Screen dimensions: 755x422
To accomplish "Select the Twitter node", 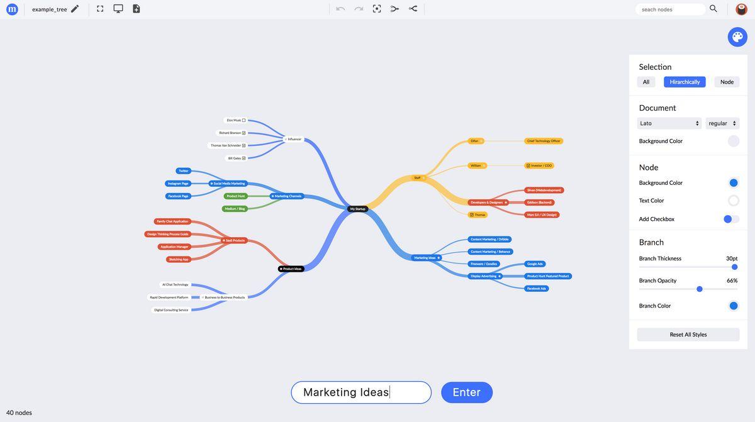I will (x=184, y=171).
